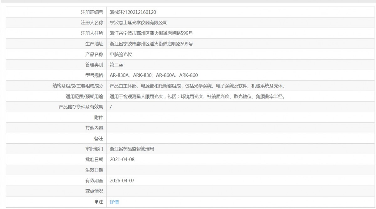
Task: Select expiry date 2026-04-07
Action: [x=122, y=181]
